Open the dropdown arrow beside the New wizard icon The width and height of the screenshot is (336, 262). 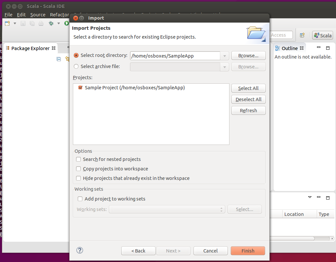click(15, 23)
